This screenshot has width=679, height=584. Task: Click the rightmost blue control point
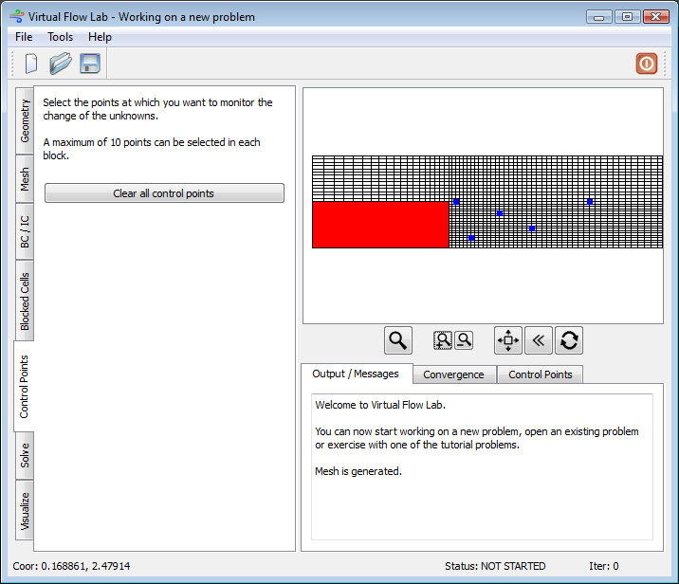(590, 202)
